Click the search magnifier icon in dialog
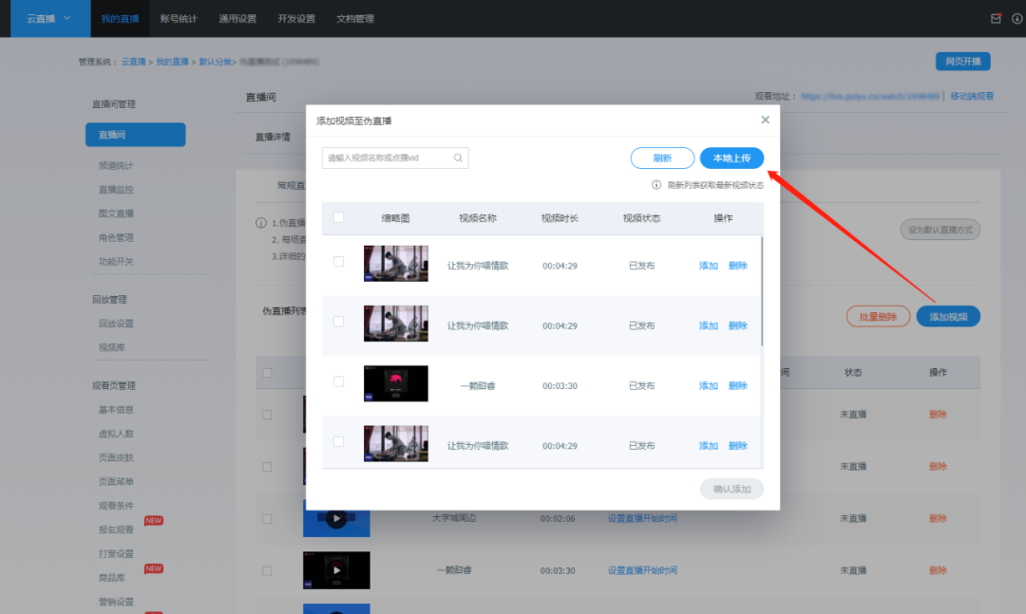 [x=458, y=158]
